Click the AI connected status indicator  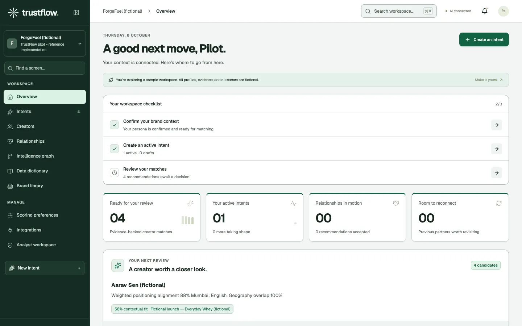click(x=458, y=11)
